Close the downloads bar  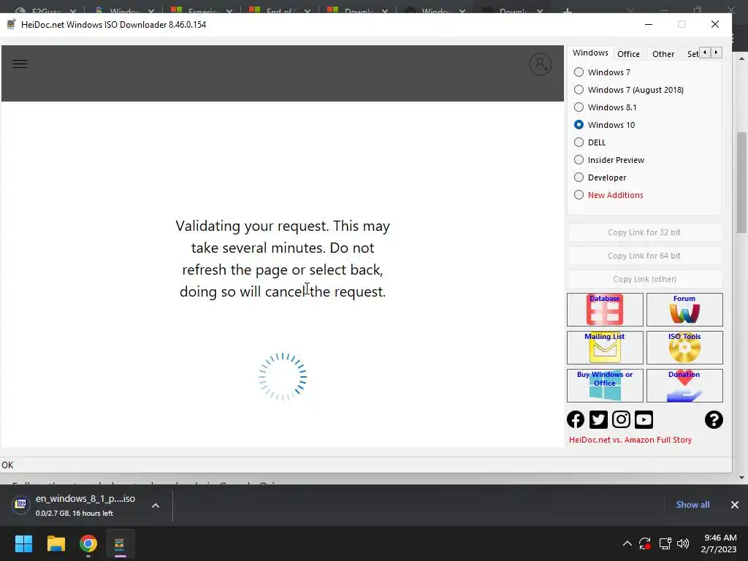[735, 504]
